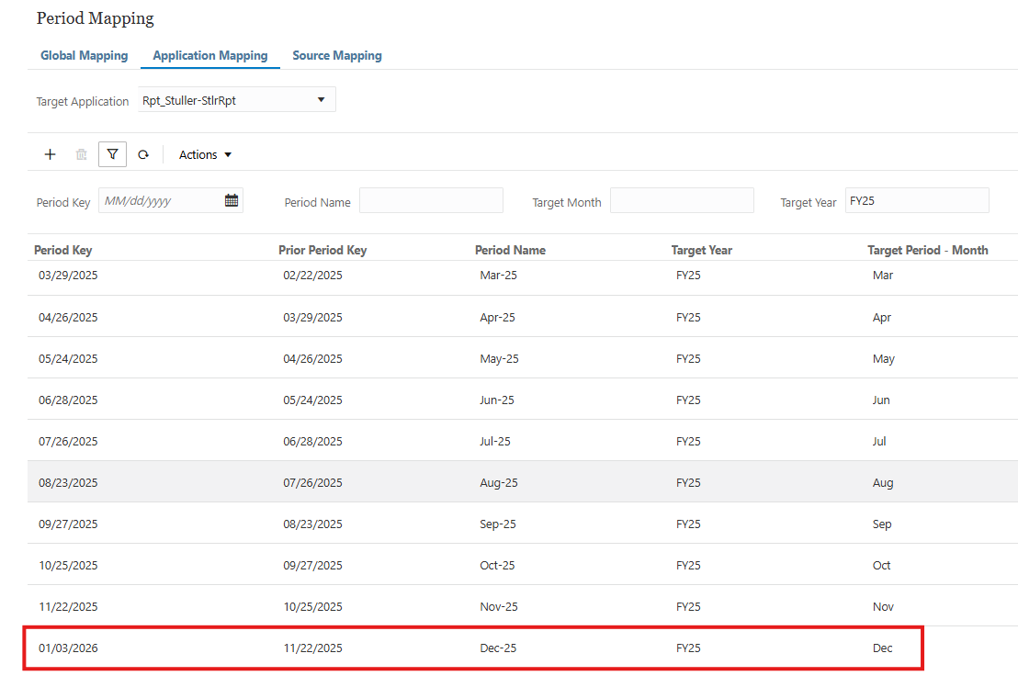This screenshot has height=676, width=1018.
Task: Click the Mar-25 period name cell
Action: [x=499, y=275]
